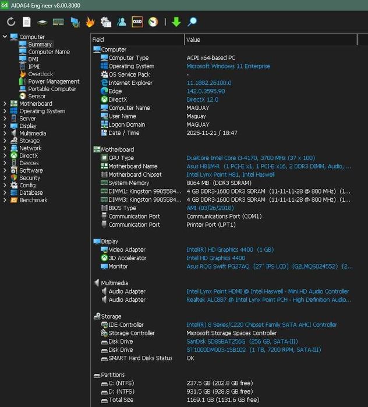
Task: Expand the Storage tree node
Action: tap(5, 141)
